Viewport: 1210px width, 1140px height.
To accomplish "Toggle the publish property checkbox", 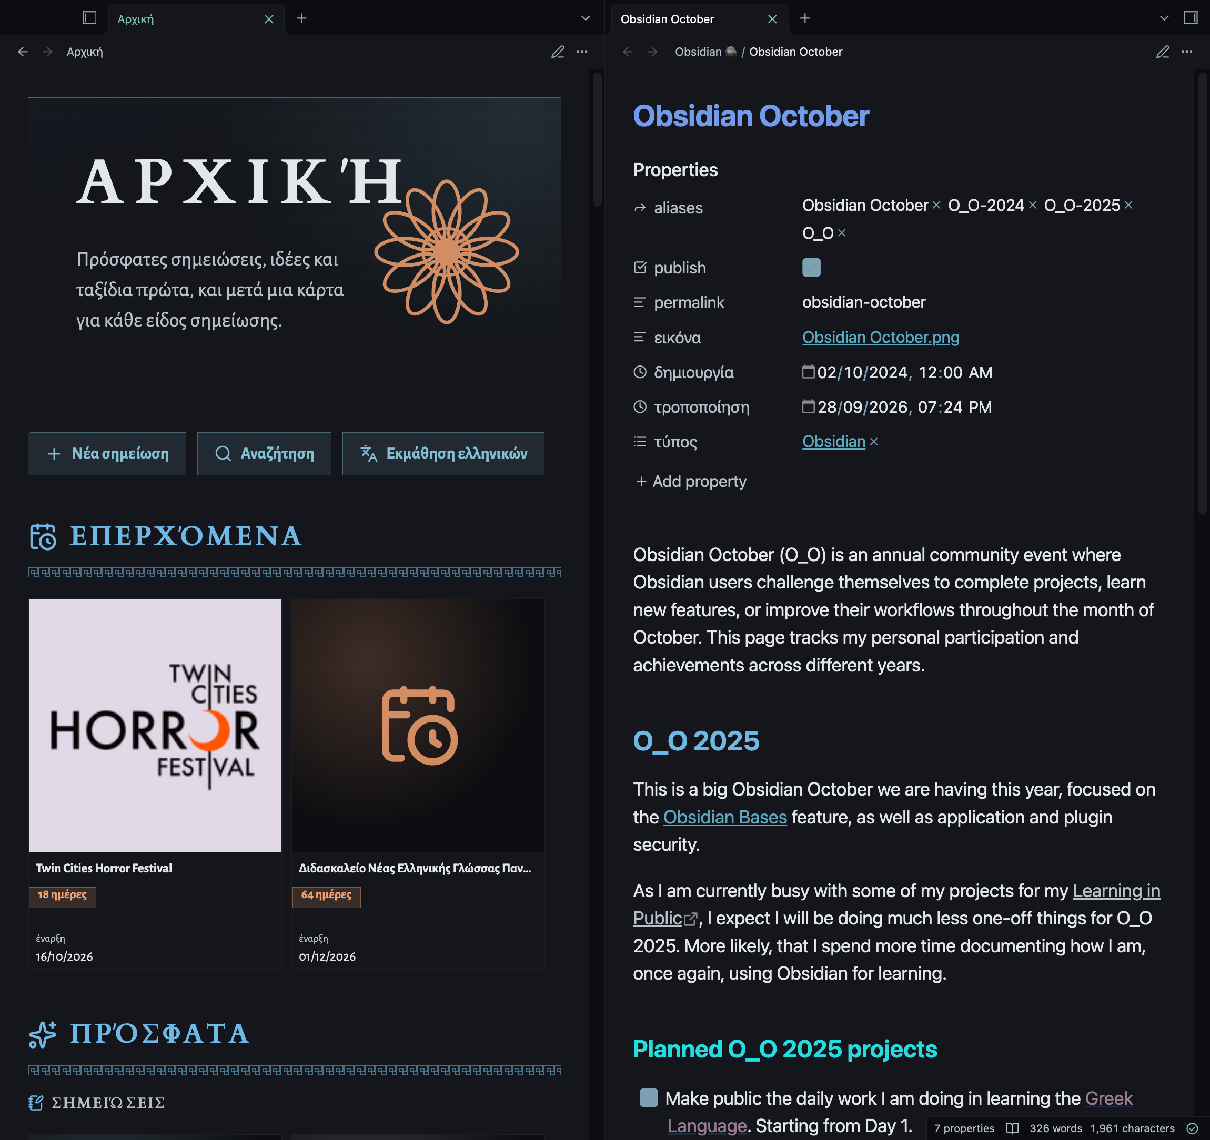I will tap(811, 267).
